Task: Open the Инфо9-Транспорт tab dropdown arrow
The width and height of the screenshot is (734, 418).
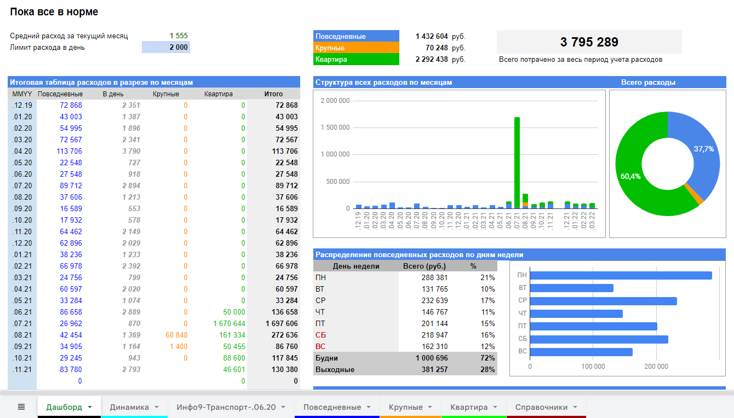Action: pyautogui.click(x=284, y=407)
